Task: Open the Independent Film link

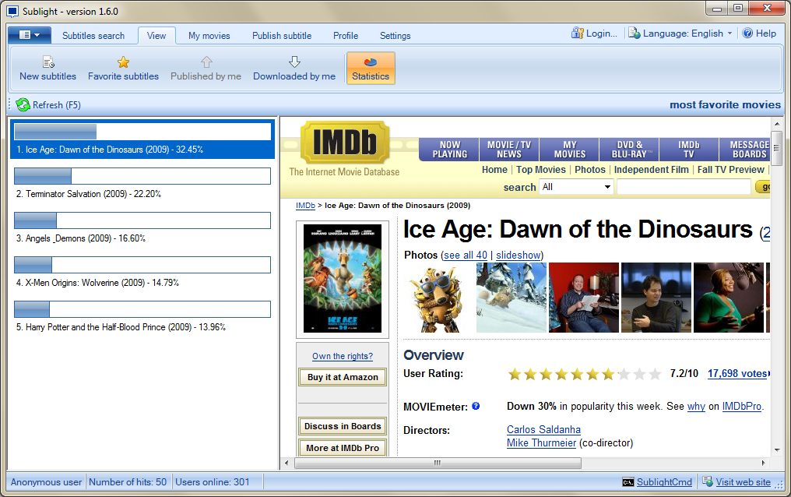Action: [652, 170]
